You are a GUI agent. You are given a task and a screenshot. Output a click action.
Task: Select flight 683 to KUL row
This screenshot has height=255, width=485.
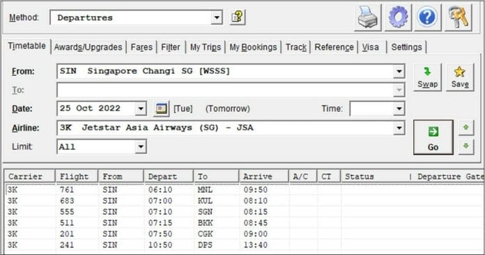point(245,201)
